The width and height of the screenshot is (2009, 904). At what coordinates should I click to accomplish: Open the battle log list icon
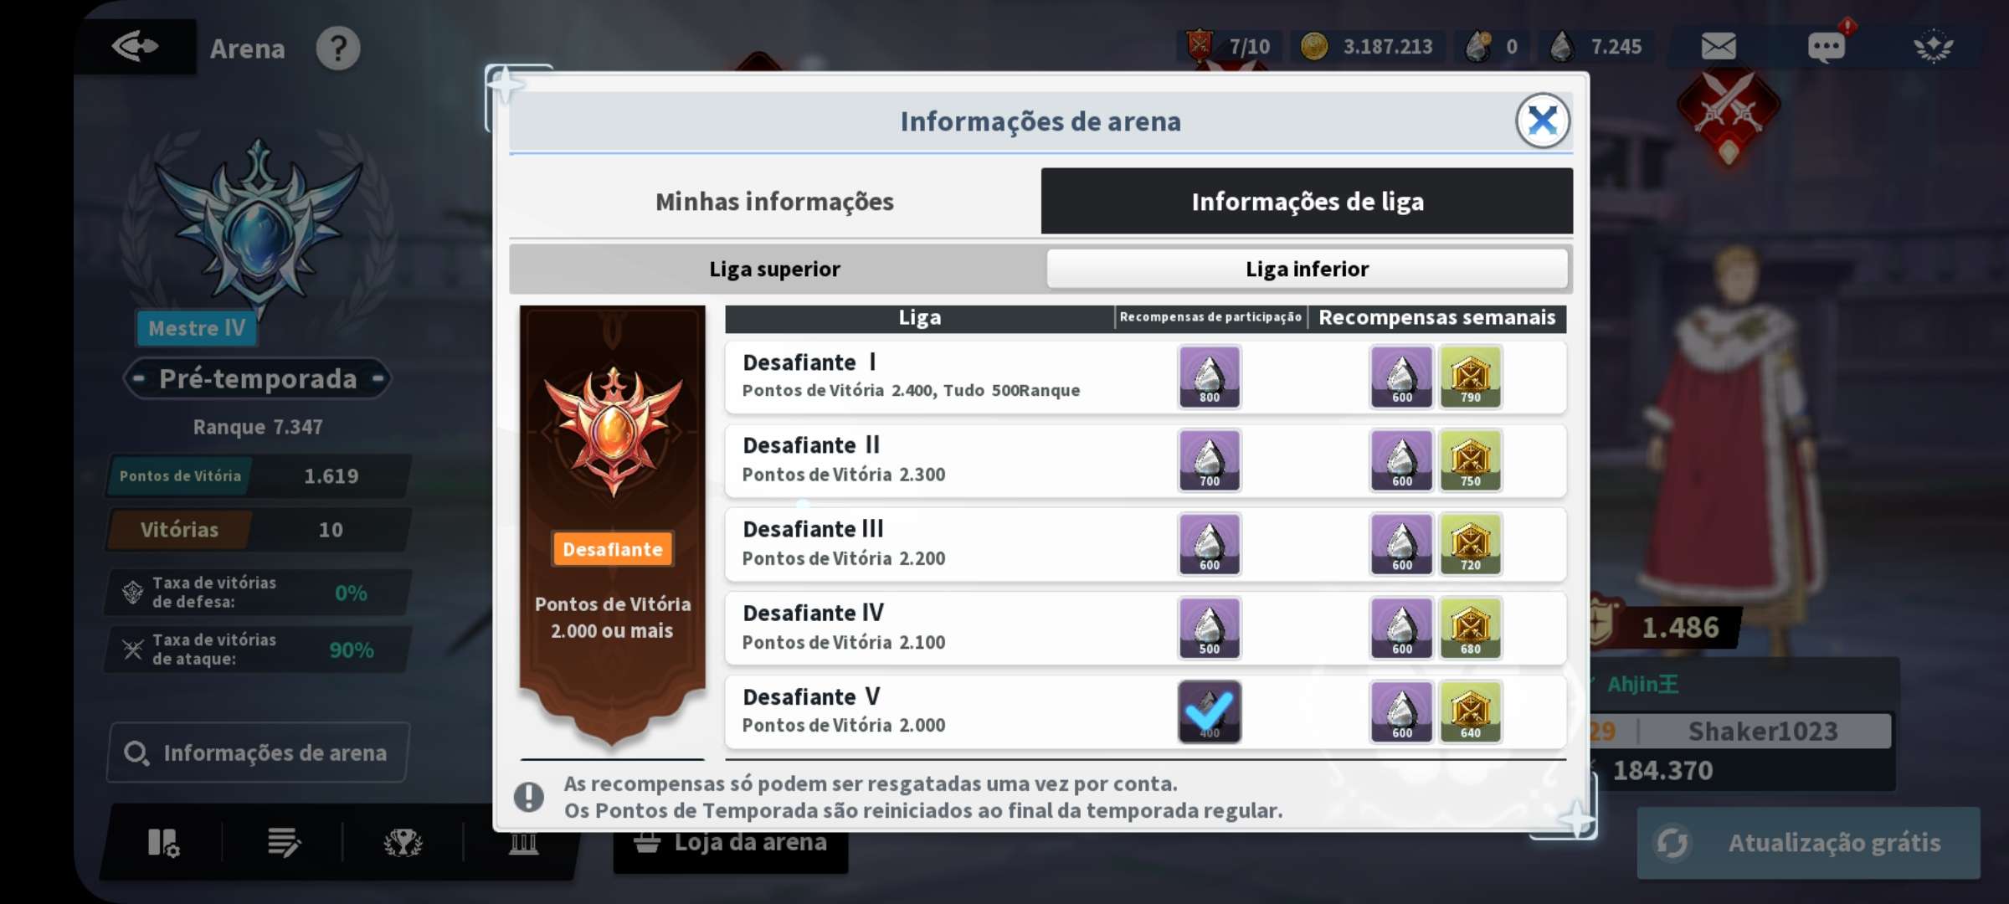(283, 842)
